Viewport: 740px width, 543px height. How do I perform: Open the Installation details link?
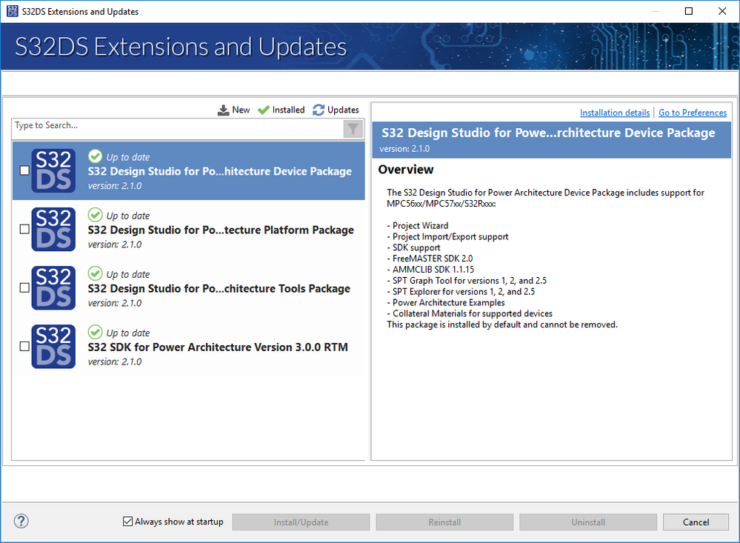pos(615,113)
